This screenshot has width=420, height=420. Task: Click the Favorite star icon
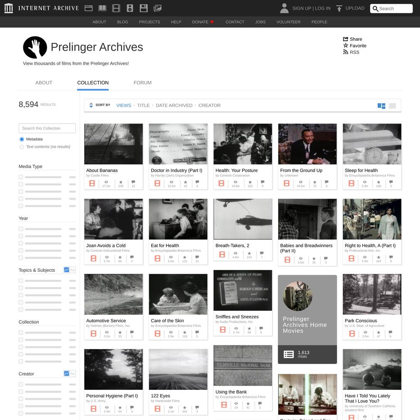tap(346, 45)
